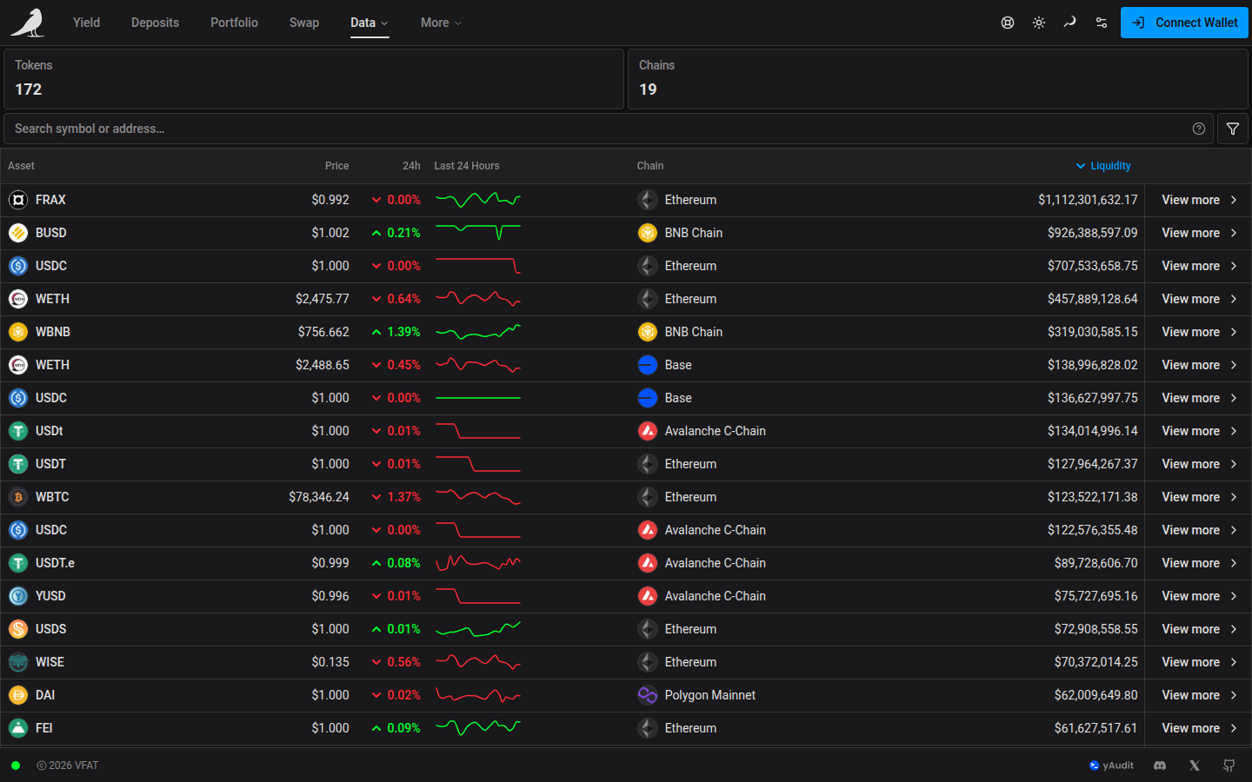This screenshot has width=1252, height=782.
Task: Click the Chain column header
Action: (650, 166)
